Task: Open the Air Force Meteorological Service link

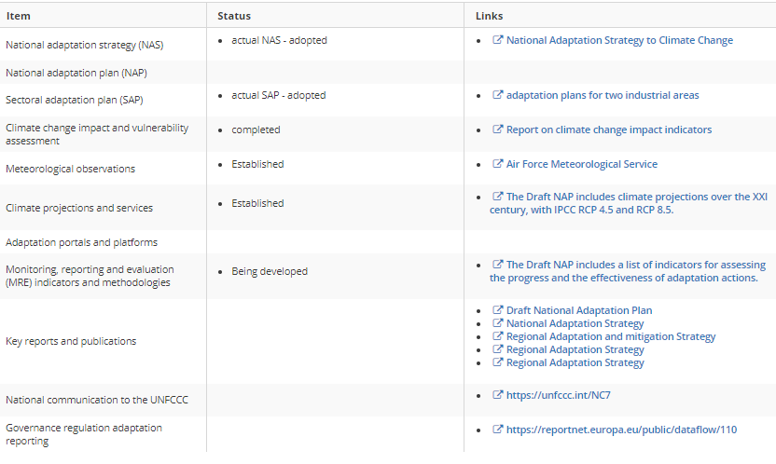Action: [581, 164]
